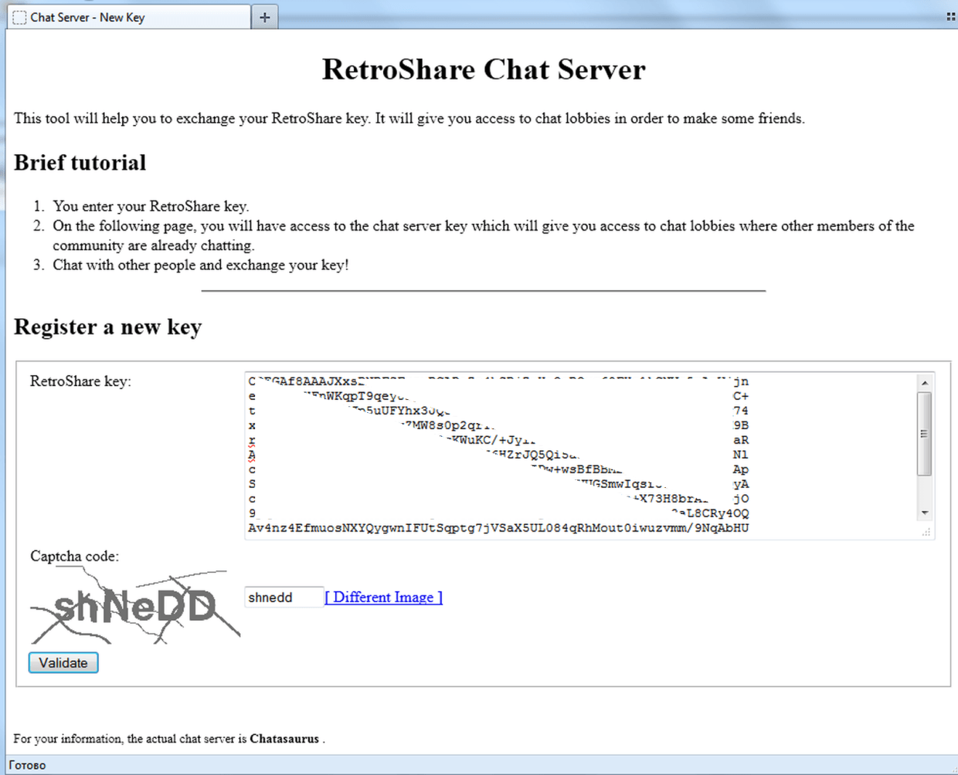Click the RetroShare key label
The width and height of the screenshot is (958, 775).
80,381
